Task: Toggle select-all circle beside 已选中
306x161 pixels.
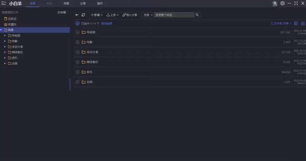Action: pos(77,23)
